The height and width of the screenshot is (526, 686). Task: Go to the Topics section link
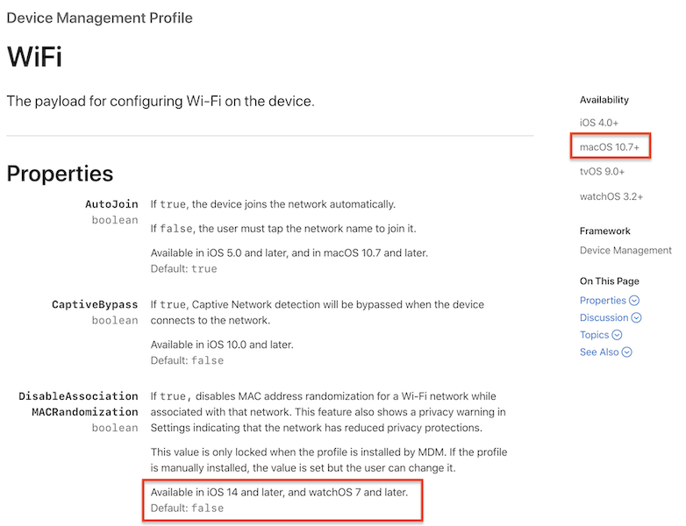[x=594, y=335]
